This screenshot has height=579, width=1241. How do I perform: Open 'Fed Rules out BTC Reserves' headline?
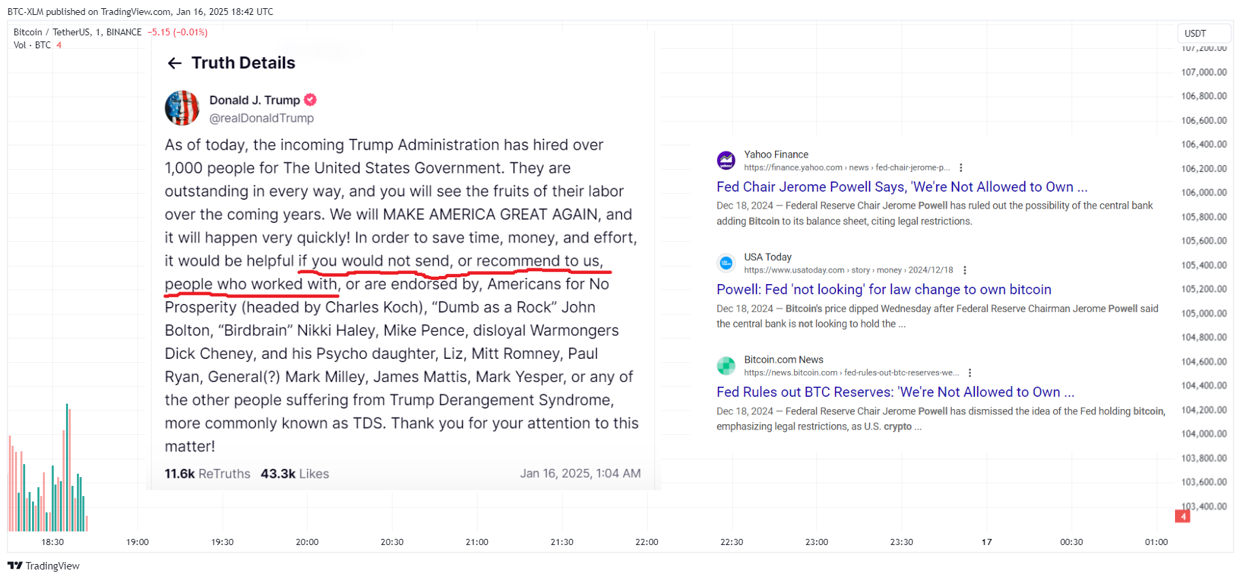(895, 392)
